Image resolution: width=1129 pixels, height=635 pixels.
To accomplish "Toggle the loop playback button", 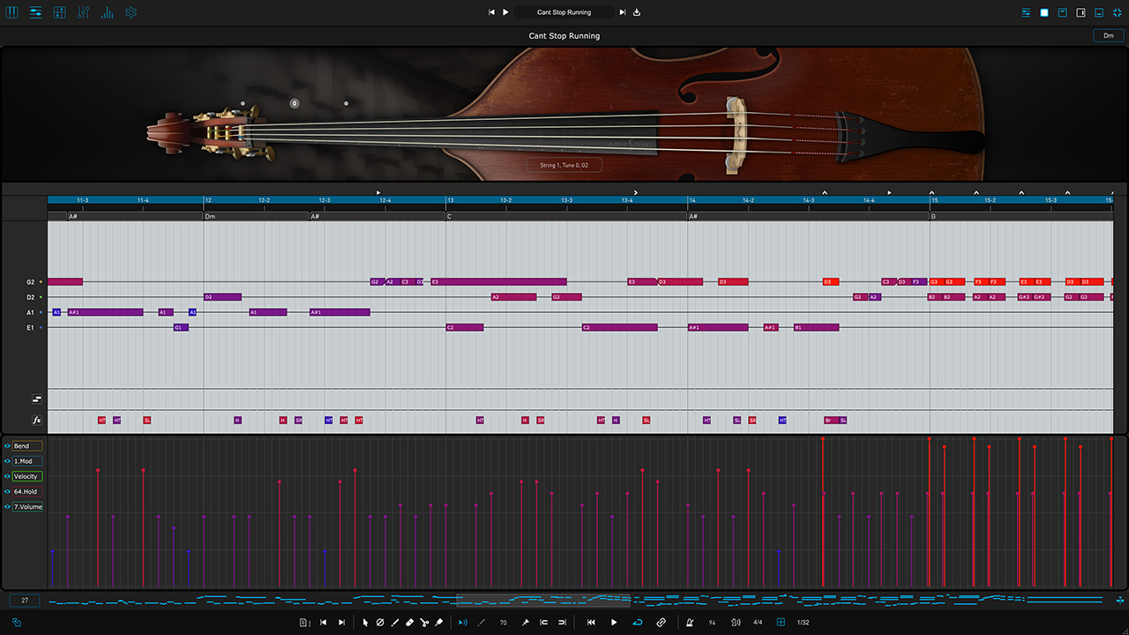I will [x=638, y=623].
